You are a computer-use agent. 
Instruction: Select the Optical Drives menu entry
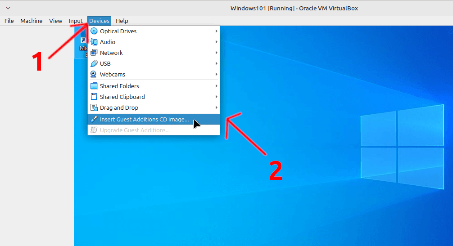[154, 31]
